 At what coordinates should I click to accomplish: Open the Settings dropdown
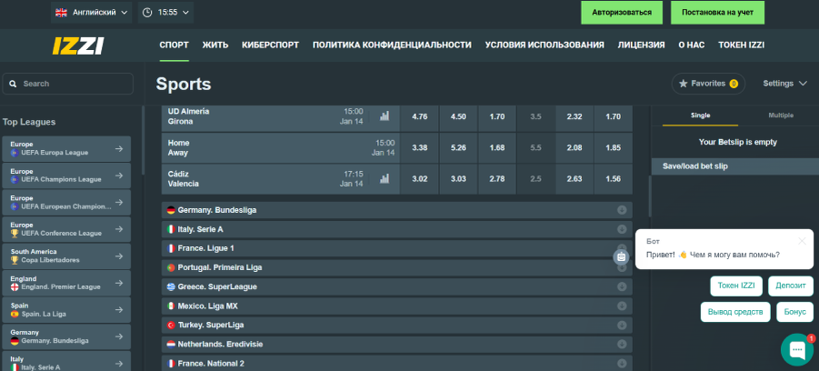[785, 84]
